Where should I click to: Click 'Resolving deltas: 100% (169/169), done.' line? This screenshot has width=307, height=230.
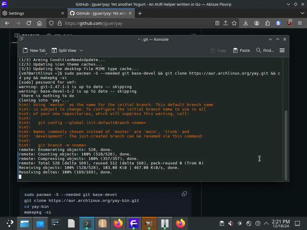(65, 172)
